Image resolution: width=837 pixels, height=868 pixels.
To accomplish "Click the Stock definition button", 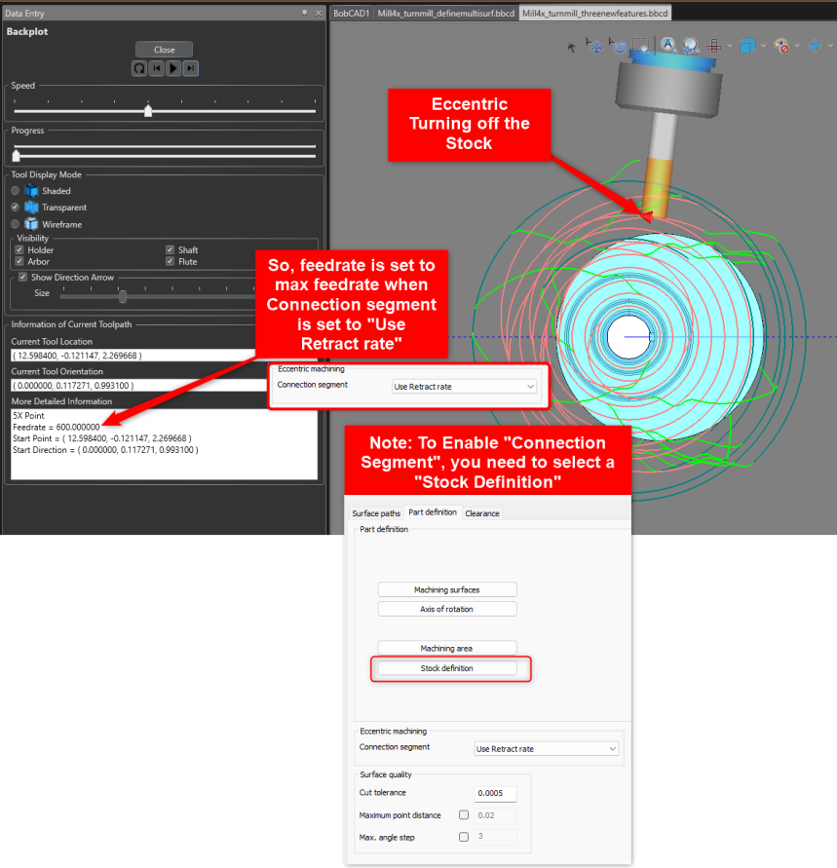I will point(447,668).
